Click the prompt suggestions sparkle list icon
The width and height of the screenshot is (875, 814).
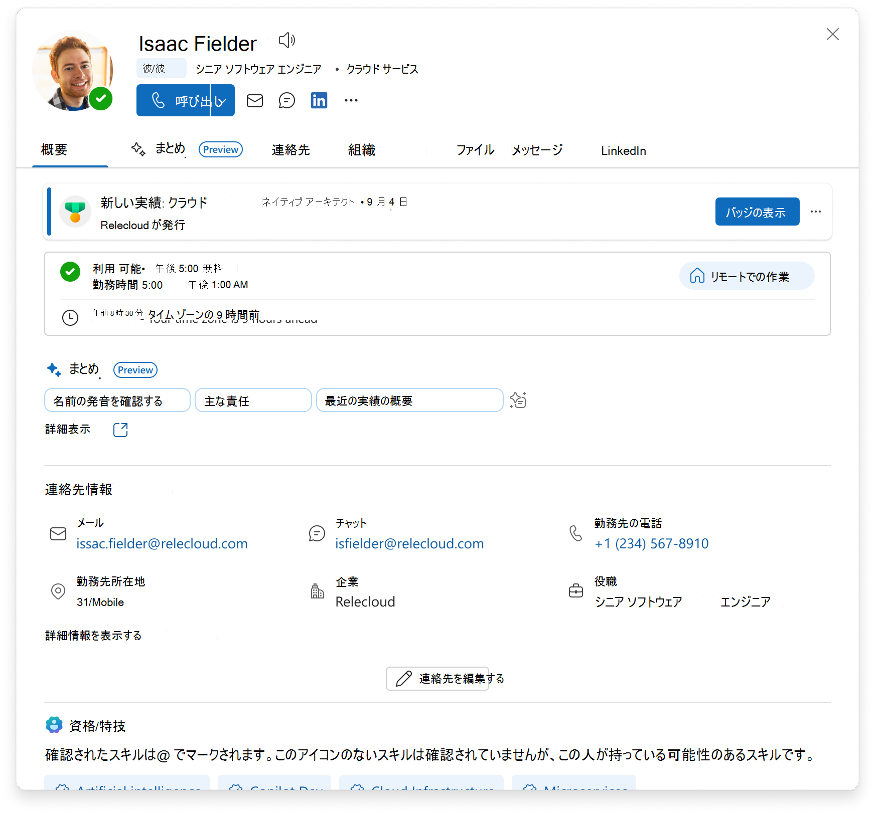518,400
